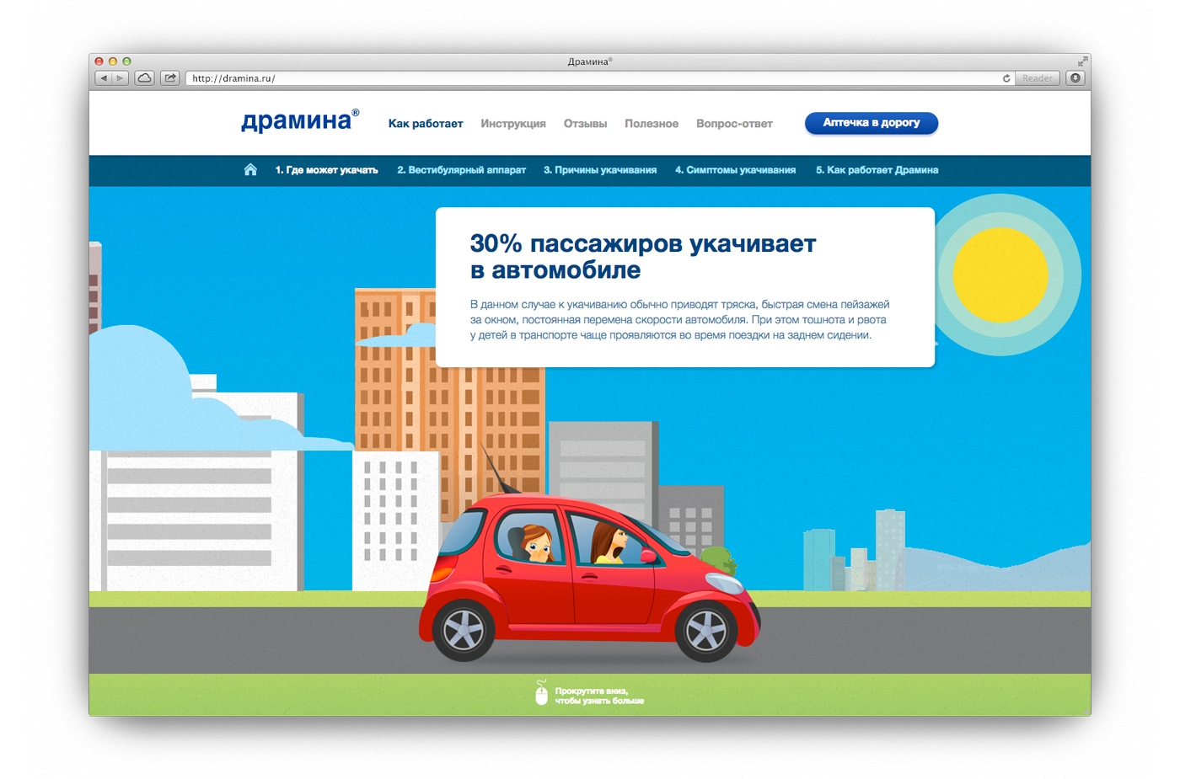The height and width of the screenshot is (779, 1180).
Task: Click the home icon in blue bar
Action: click(x=250, y=169)
